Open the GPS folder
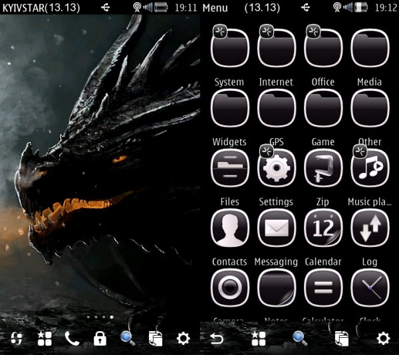 tap(277, 108)
